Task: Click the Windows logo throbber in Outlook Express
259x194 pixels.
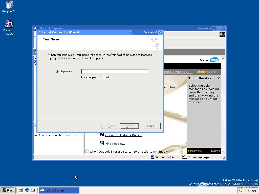Action: [222, 34]
